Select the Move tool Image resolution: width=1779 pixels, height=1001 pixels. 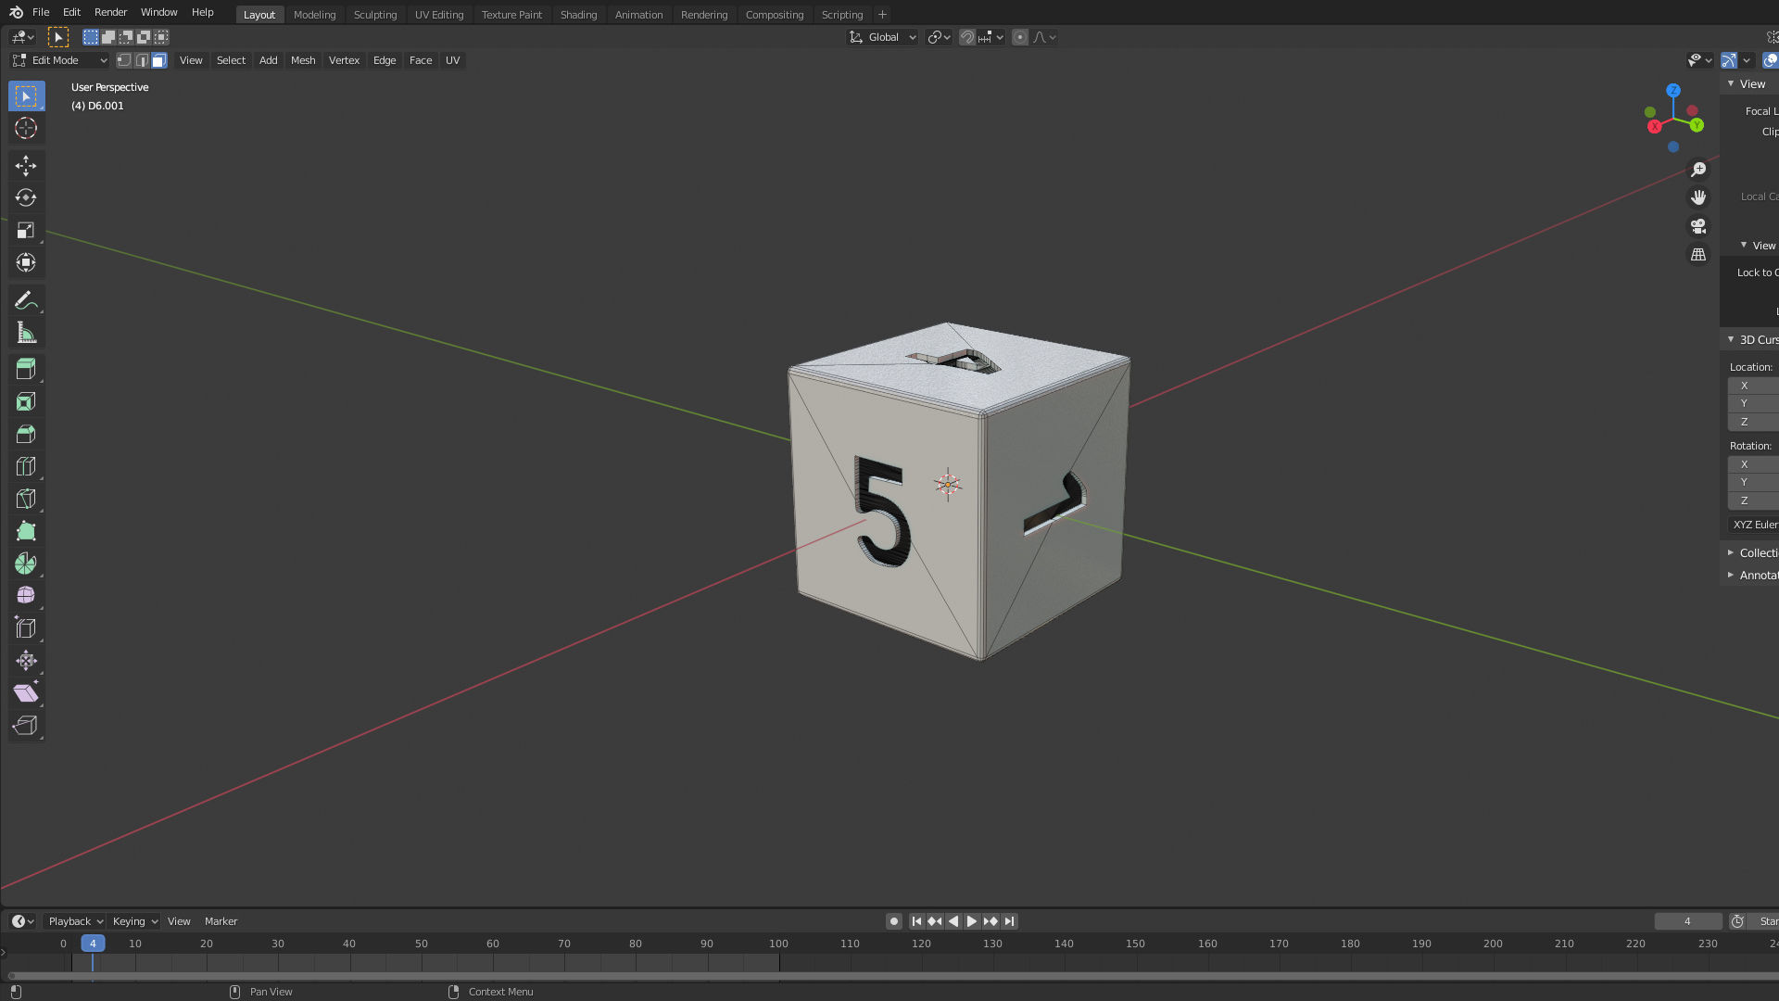pos(26,166)
